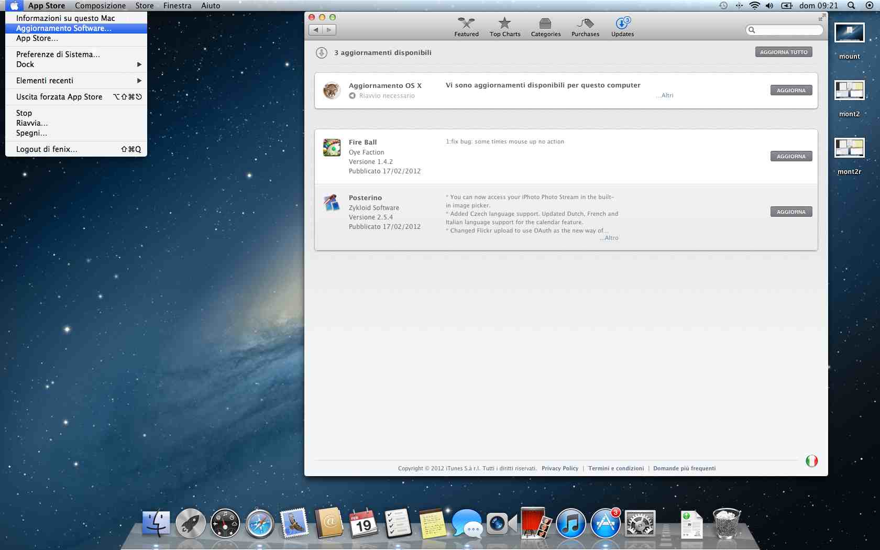Select the mont2r desktop file

(849, 157)
